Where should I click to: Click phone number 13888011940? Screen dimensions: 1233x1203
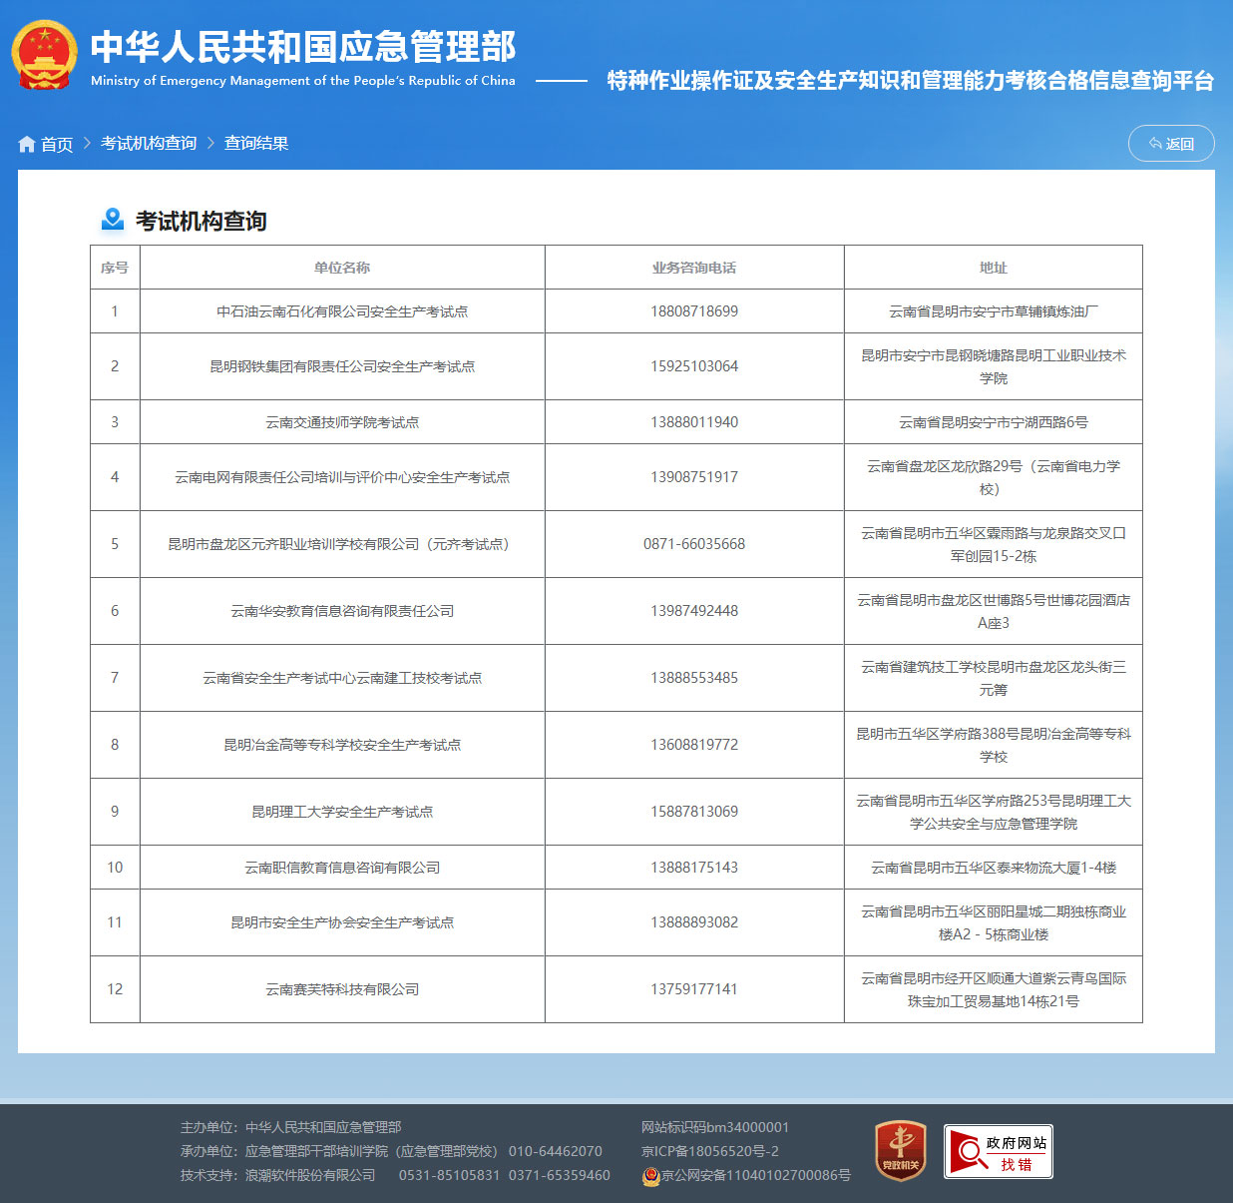[694, 422]
